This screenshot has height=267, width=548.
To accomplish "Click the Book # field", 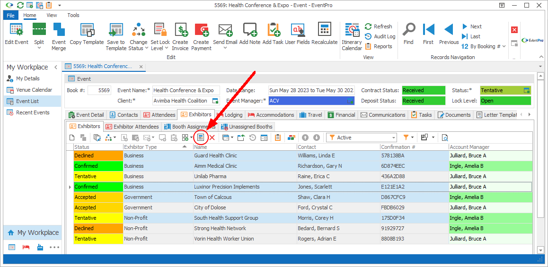I will tap(99, 90).
